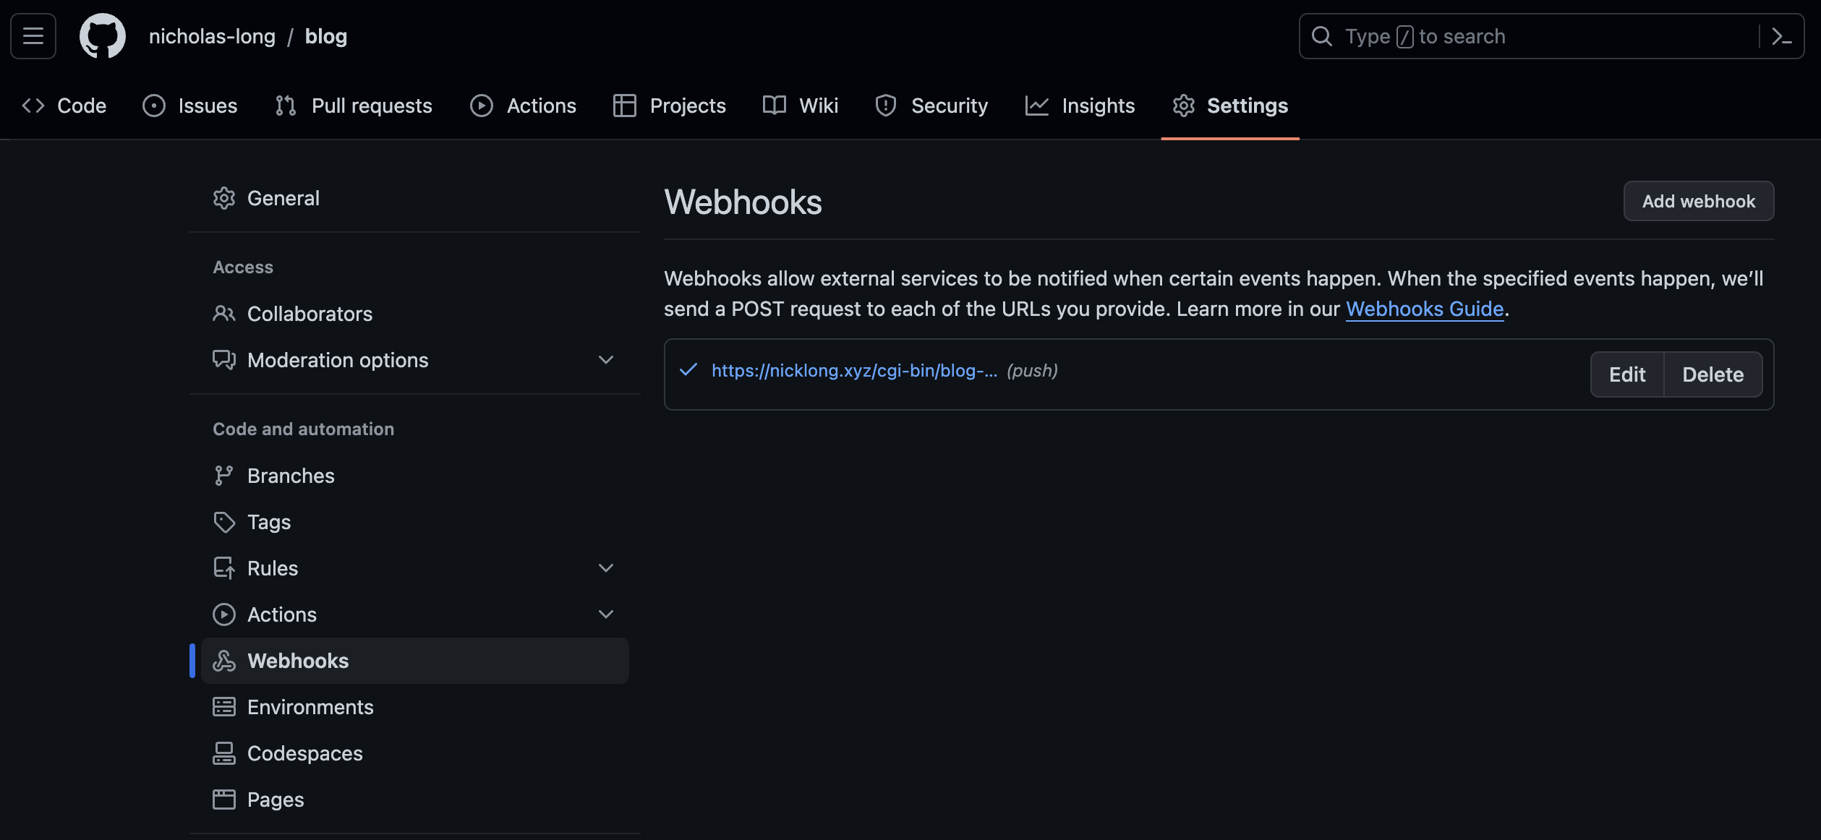Open Pages settings
This screenshot has height=840, width=1821.
point(415,800)
